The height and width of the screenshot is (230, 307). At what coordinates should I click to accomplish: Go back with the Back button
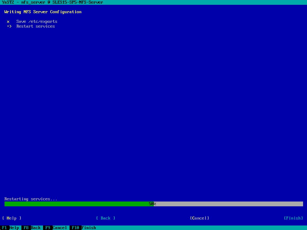(x=106, y=218)
